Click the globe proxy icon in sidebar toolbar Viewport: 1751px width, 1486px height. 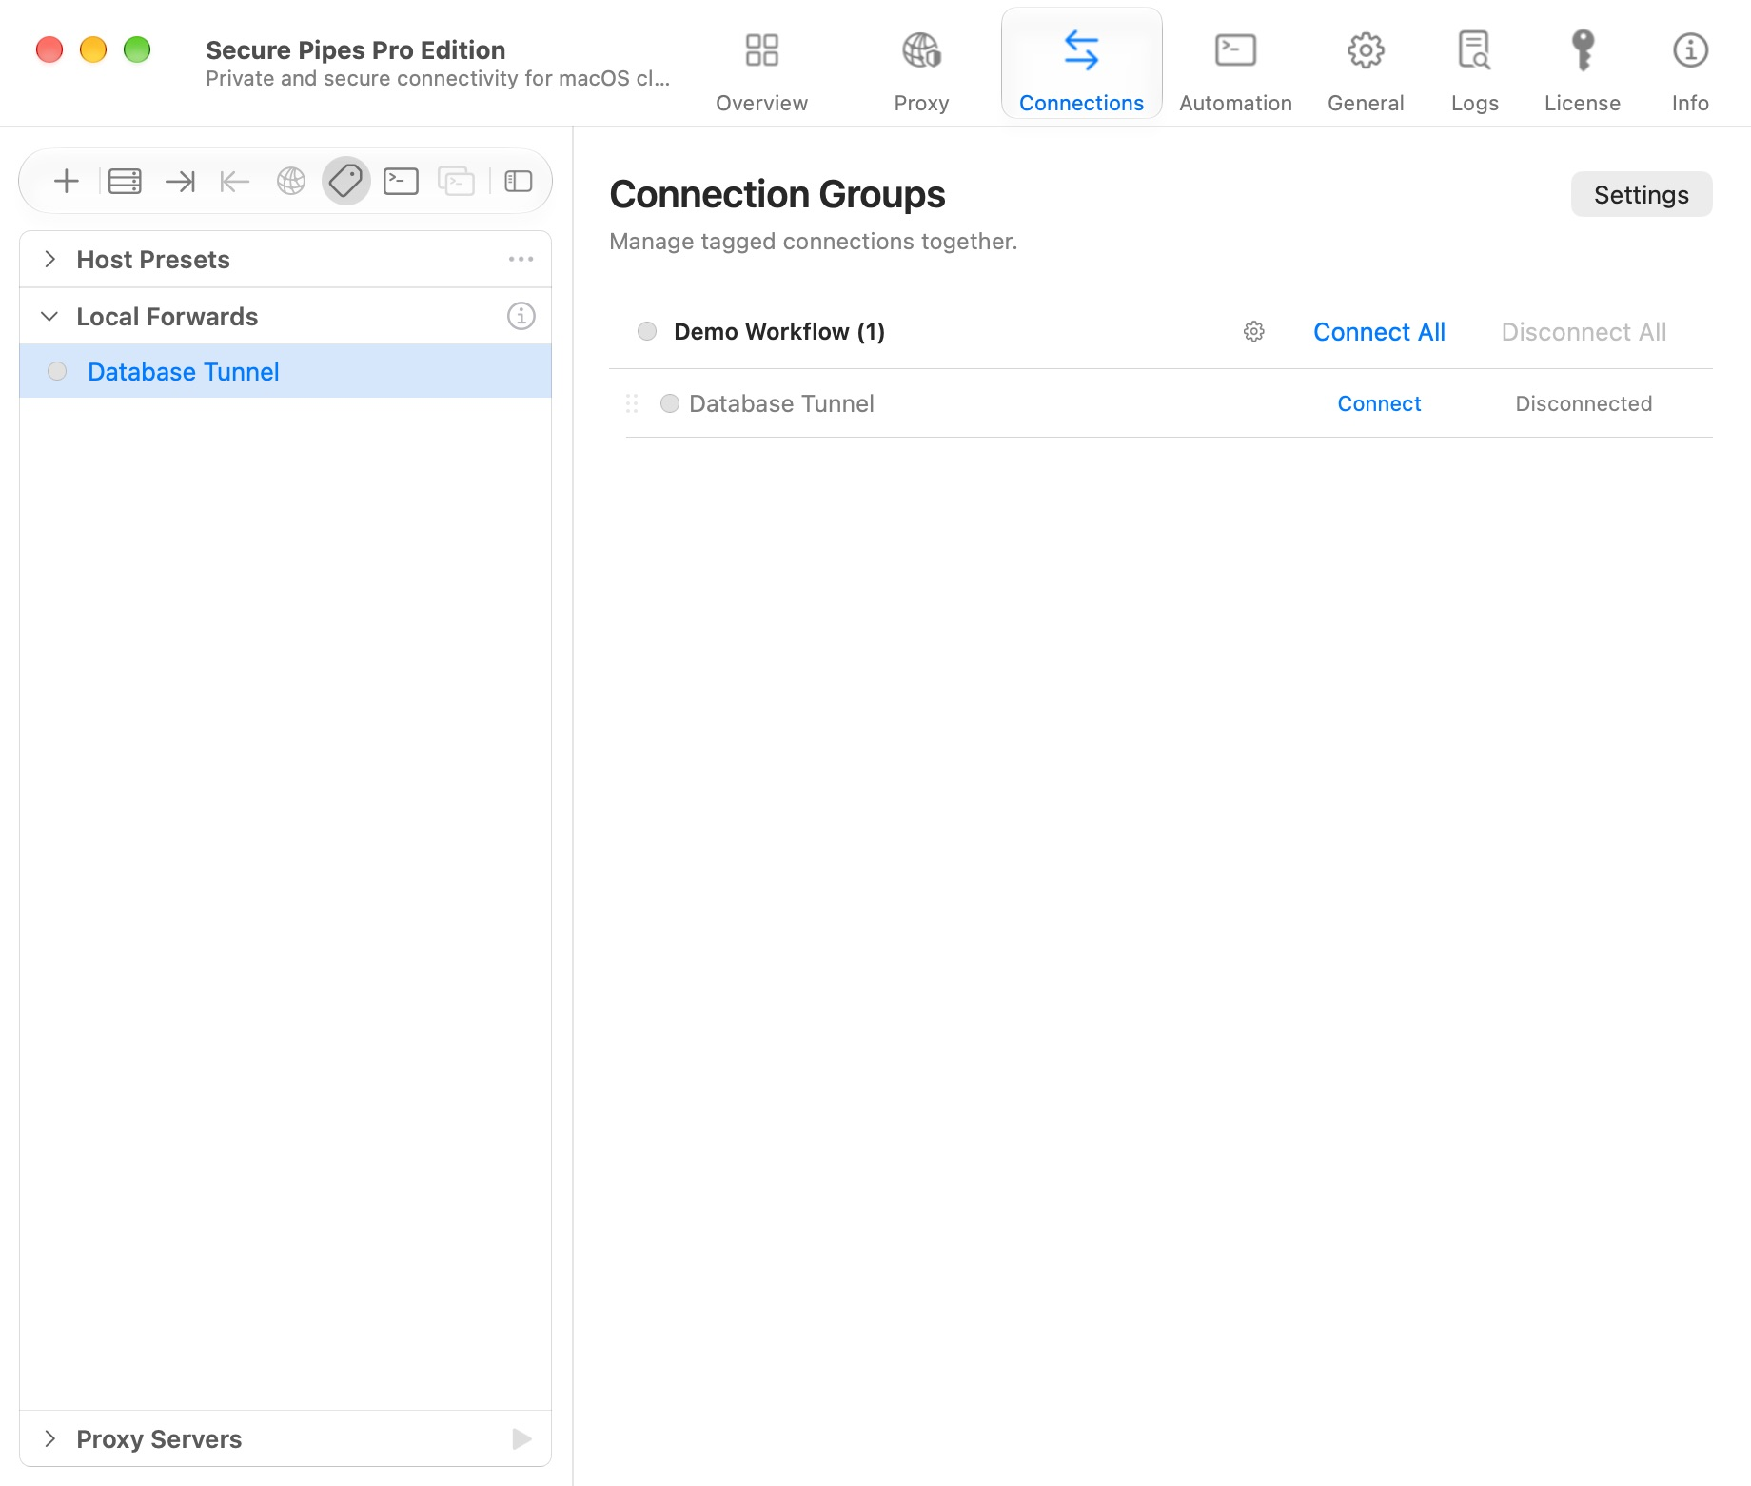pos(291,181)
